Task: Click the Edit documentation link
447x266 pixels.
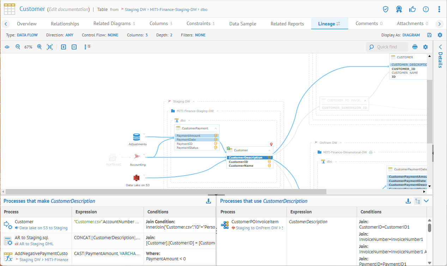Action: coord(68,10)
